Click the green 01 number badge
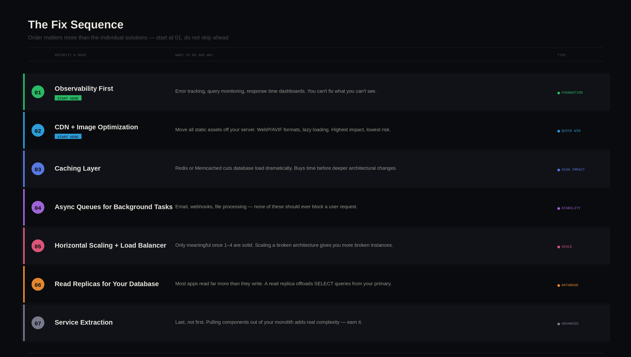Viewport: 631px width, 357px height. (x=38, y=92)
